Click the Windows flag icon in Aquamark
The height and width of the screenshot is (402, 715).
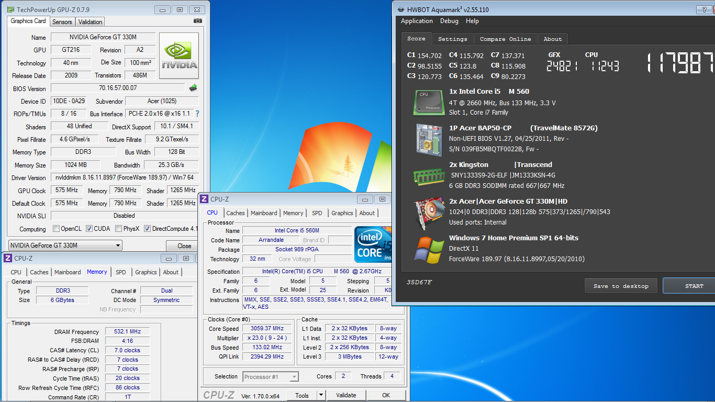[x=429, y=250]
